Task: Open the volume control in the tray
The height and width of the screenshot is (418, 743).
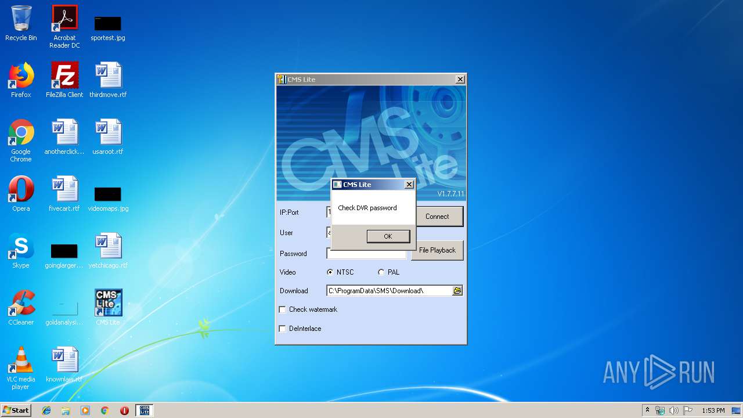Action: pyautogui.click(x=674, y=410)
